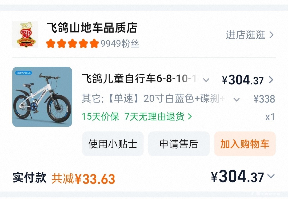The height and width of the screenshot is (199, 288).
Task: Tap the five-star shop rating
Action: pyautogui.click(x=72, y=43)
